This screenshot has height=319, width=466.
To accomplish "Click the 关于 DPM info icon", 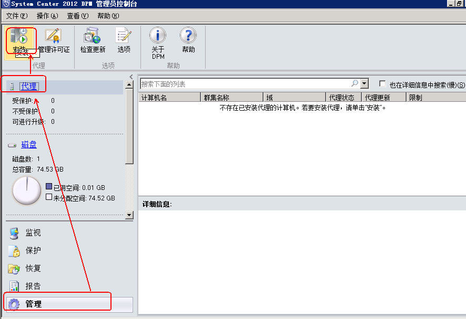I will tap(158, 36).
